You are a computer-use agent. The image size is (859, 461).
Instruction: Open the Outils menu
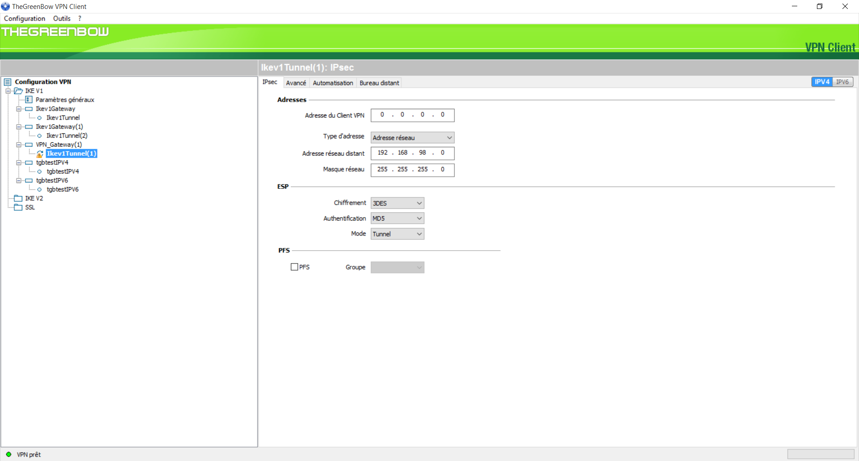click(x=62, y=18)
